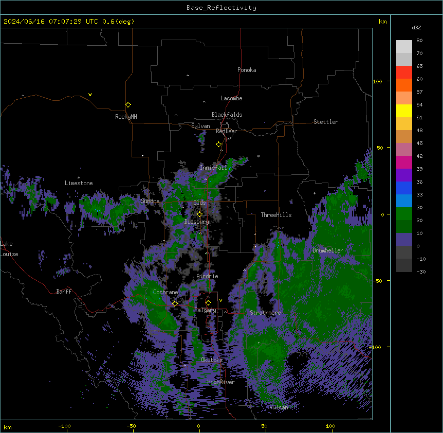Select the Cochrane town label
The width and height of the screenshot is (443, 433).
point(165,292)
